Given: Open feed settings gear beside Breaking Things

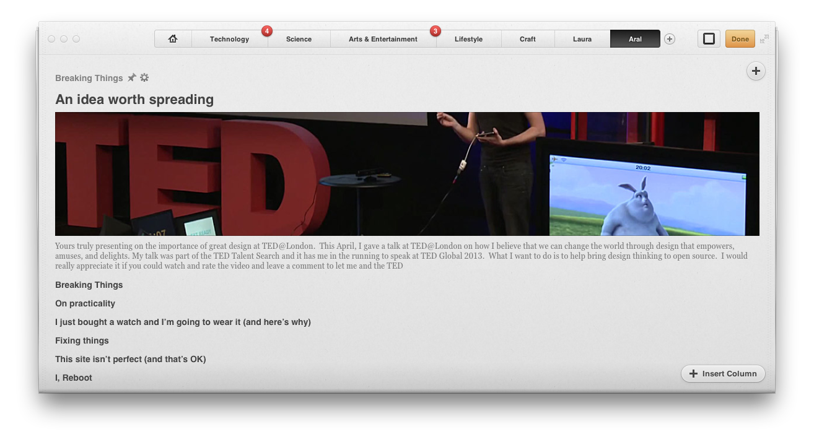Looking at the screenshot, I should (144, 78).
